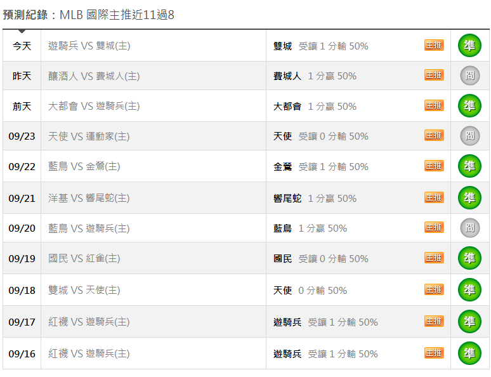This screenshot has height=377, width=491.
Task: Open 遊騎兵 VS 雙城(主) matchup link
Action: [89, 46]
